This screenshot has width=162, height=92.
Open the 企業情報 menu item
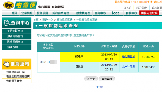[27, 13]
